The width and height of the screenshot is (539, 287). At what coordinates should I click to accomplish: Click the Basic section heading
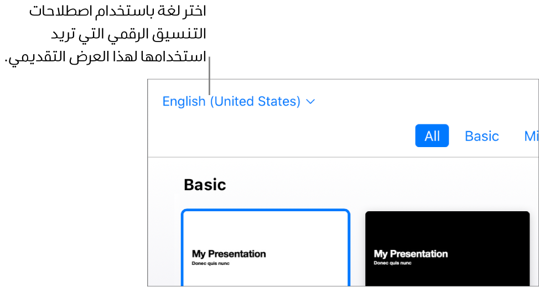pos(205,185)
